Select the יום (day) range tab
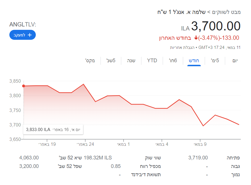Image resolution: width=251 pixels, height=185 pixels. coord(235,61)
